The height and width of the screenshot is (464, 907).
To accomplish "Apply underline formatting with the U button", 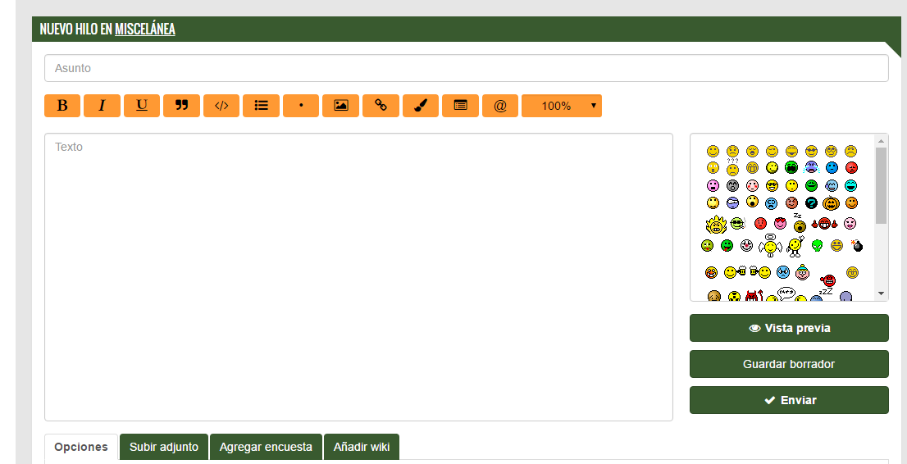I will point(142,105).
